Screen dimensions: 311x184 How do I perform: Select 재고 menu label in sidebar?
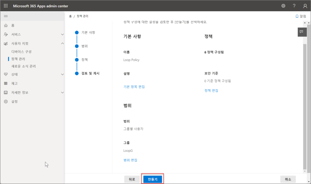pos(14,83)
